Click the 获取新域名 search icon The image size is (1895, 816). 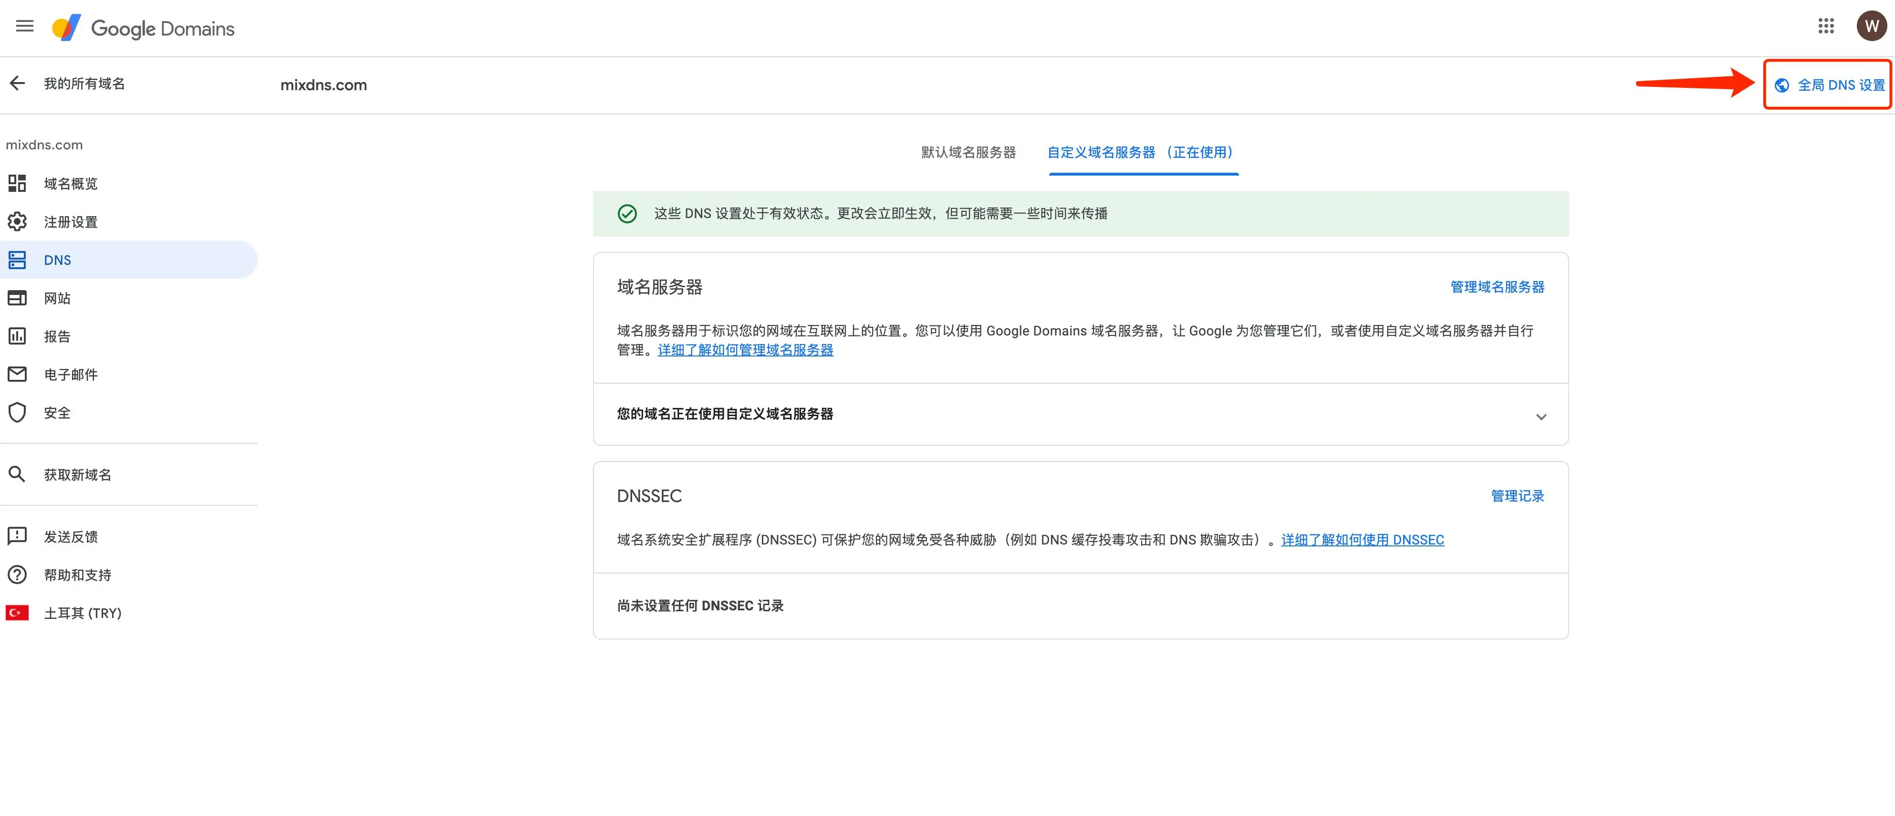click(x=17, y=474)
